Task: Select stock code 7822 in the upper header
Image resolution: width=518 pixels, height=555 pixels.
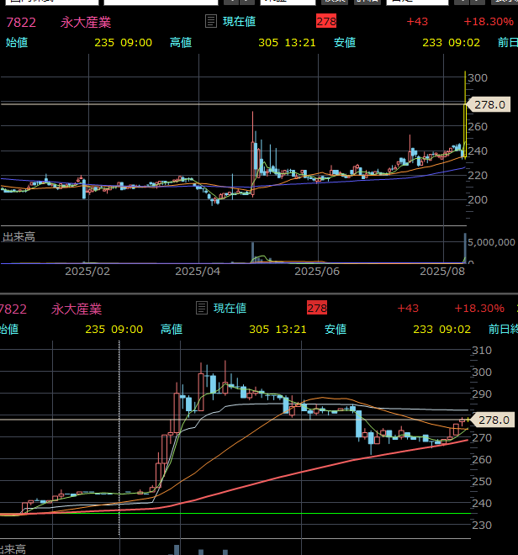Action: click(x=21, y=23)
